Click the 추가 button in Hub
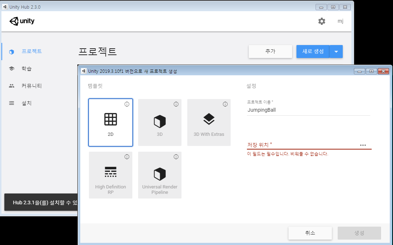393x245 pixels. [x=270, y=52]
